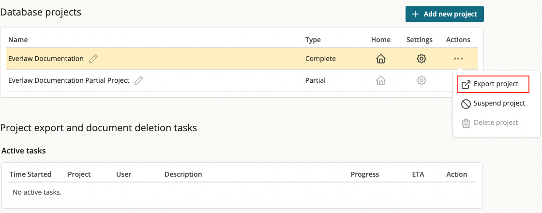542x213 pixels.
Task: Click the Export project arrow icon
Action: (466, 85)
